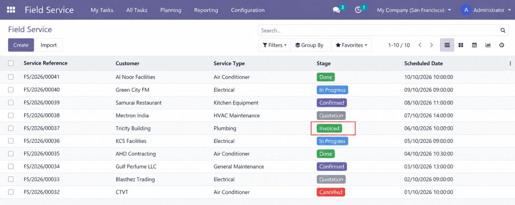Open the apps grid menu icon

[x=11, y=10]
